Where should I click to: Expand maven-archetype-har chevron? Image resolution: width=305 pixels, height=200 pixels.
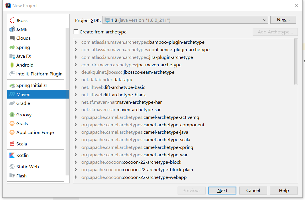[x=76, y=102]
